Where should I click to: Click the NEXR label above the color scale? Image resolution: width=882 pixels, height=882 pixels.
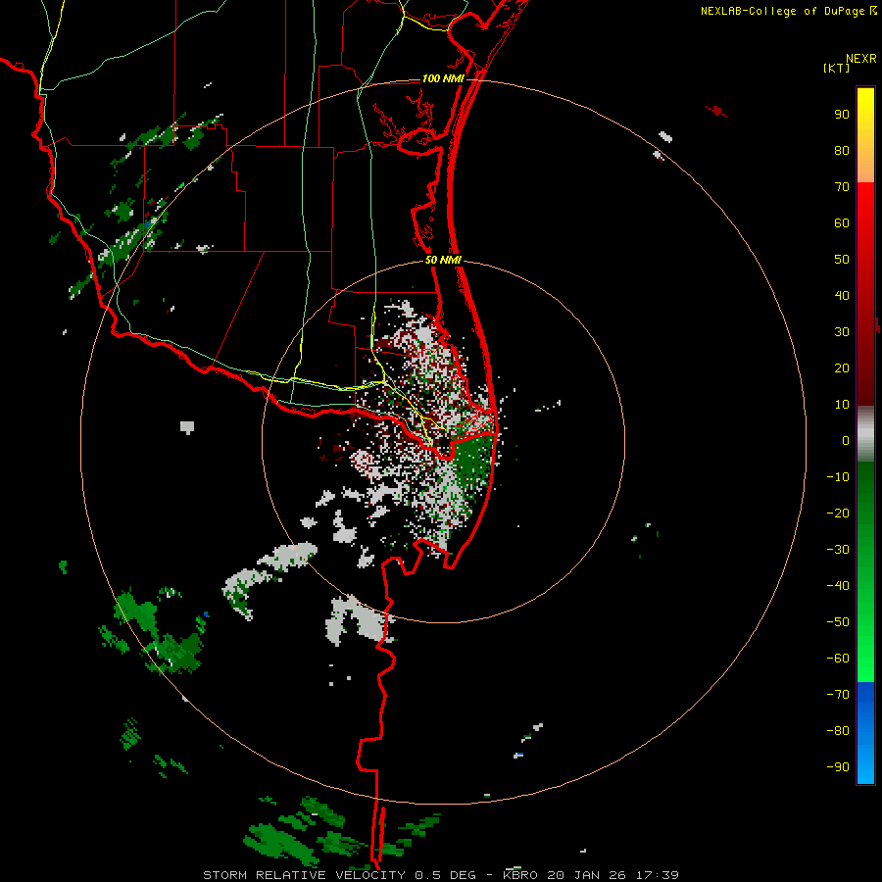(x=861, y=59)
